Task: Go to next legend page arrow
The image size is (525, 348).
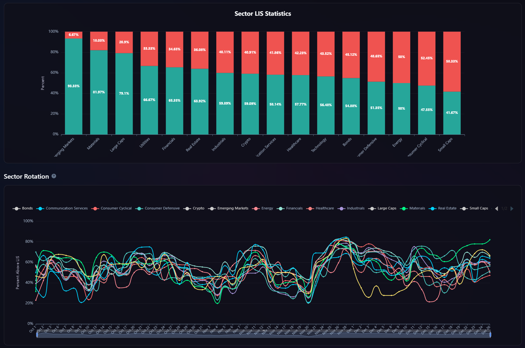Action: click(512, 208)
